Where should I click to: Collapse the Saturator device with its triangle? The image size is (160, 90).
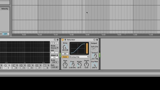65,40
